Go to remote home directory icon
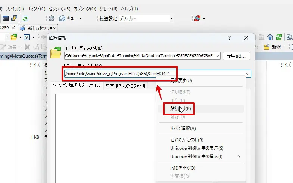 [270, 37]
